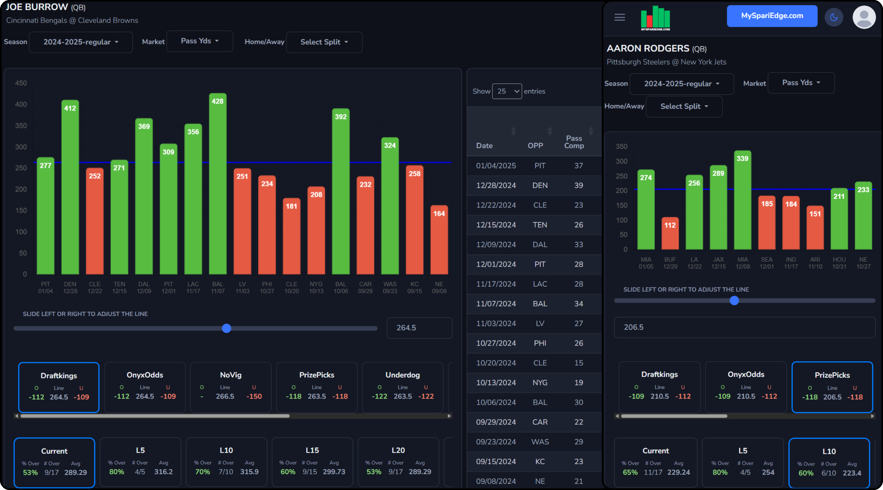Sort table by OPP column arrows
This screenshot has width=883, height=490.
[549, 131]
